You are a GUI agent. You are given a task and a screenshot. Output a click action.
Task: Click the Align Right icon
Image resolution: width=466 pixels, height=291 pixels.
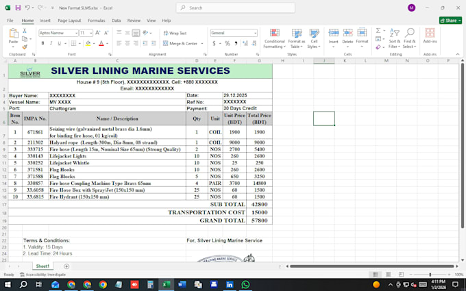[136, 43]
